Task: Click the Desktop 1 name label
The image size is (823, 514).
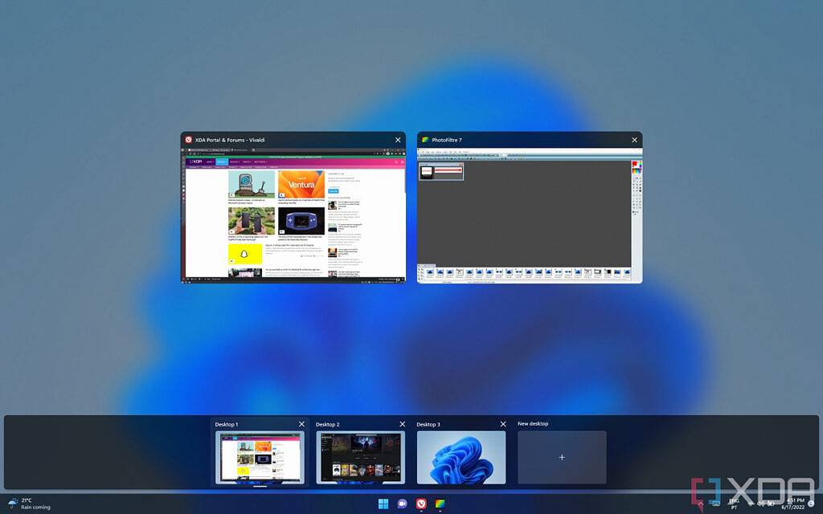Action: tap(227, 424)
